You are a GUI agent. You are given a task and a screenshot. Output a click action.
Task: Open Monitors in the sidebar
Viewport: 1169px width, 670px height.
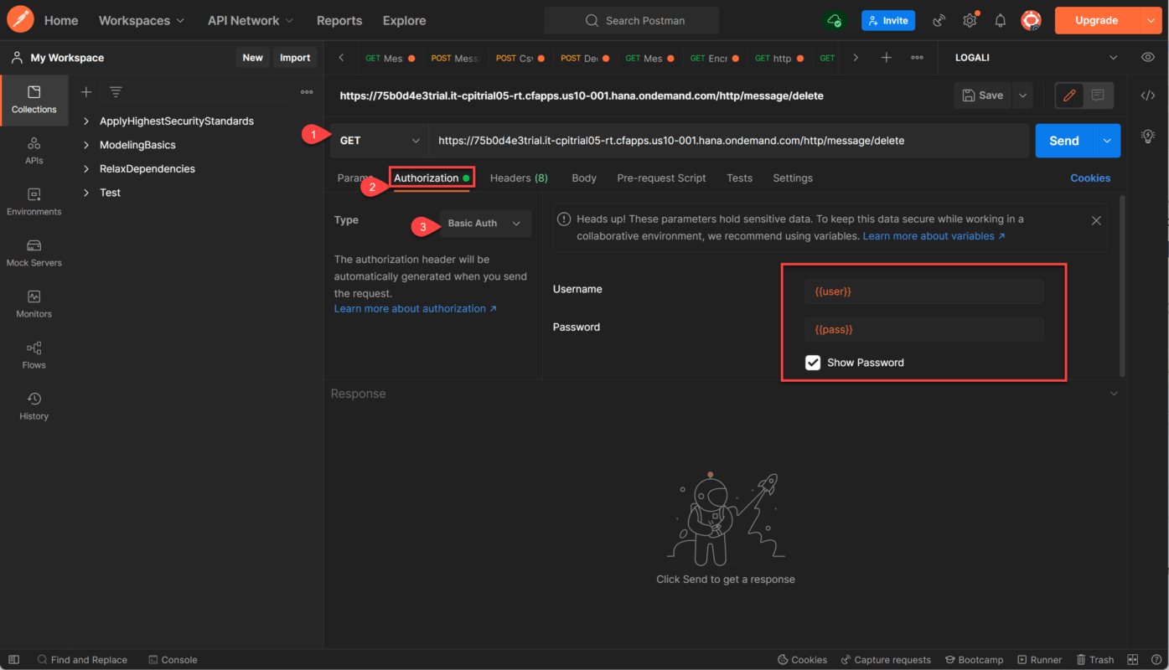tap(34, 305)
